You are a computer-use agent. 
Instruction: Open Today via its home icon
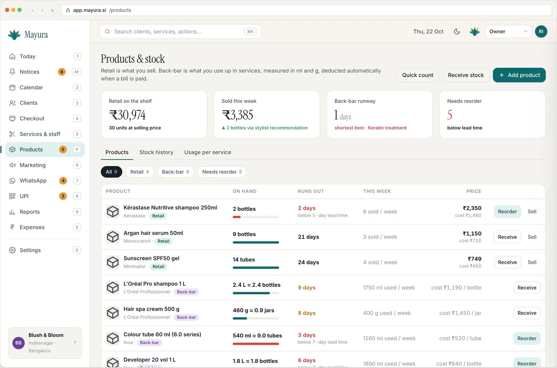click(x=12, y=56)
